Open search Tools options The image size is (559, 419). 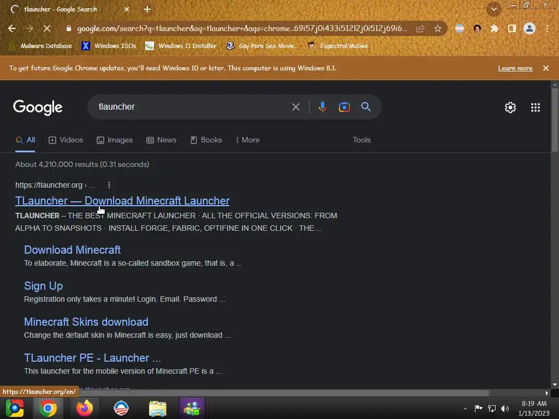(361, 140)
